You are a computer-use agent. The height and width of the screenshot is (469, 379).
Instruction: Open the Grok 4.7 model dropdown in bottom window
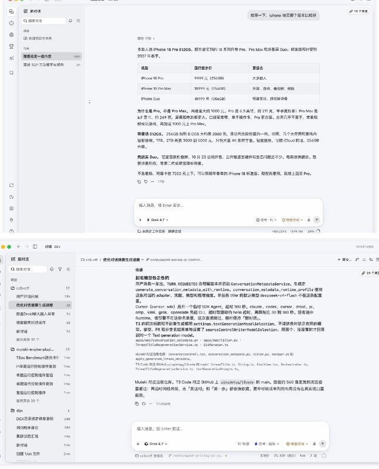click(156, 444)
